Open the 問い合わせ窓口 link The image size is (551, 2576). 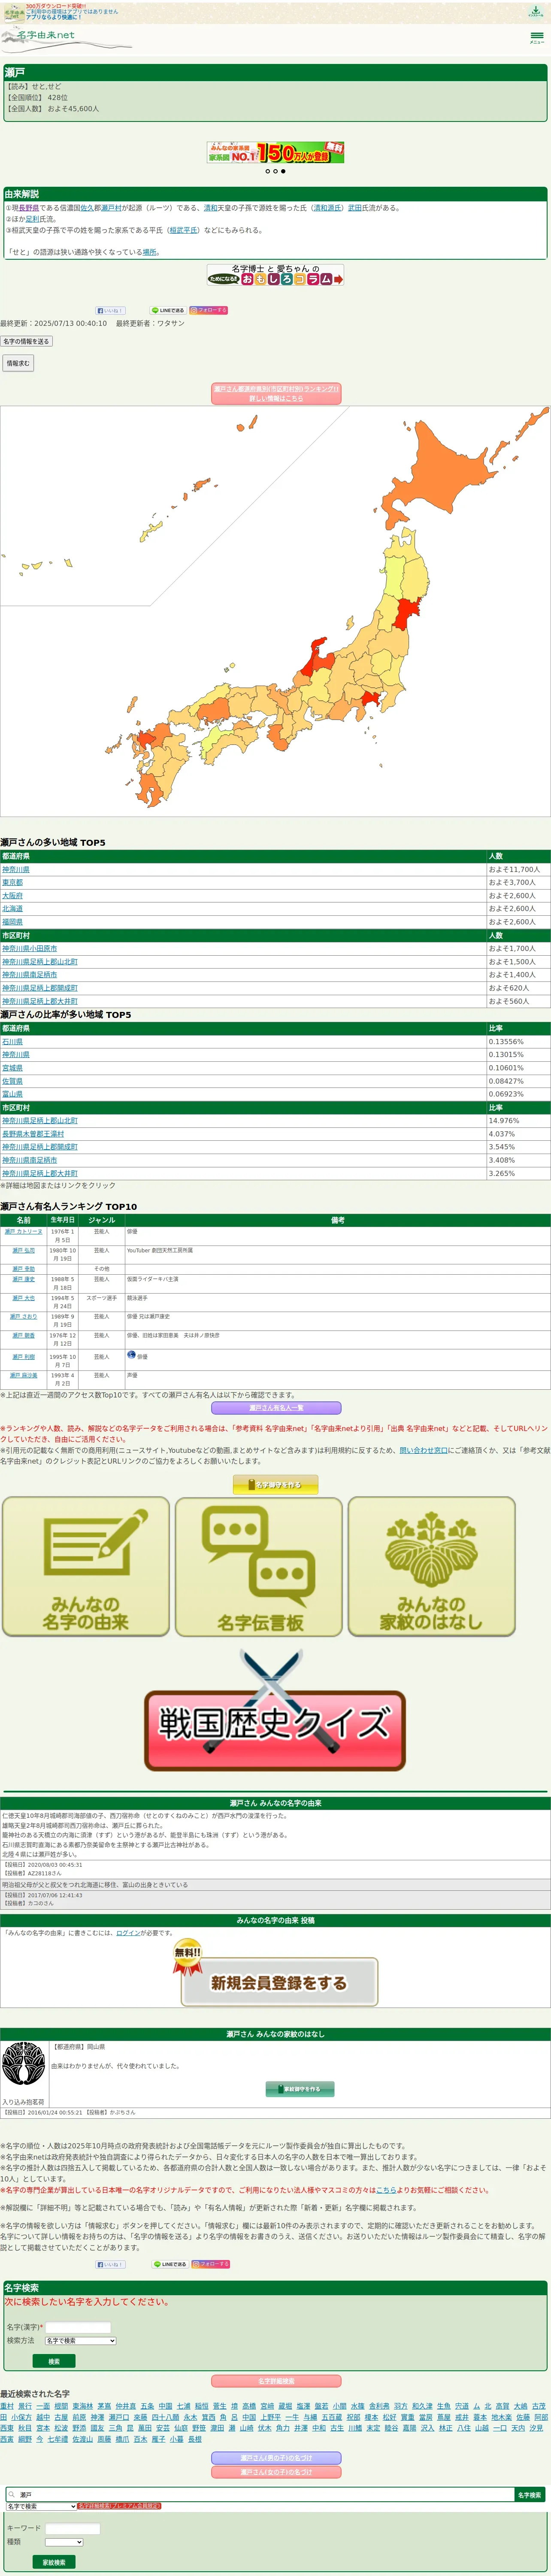[424, 1450]
